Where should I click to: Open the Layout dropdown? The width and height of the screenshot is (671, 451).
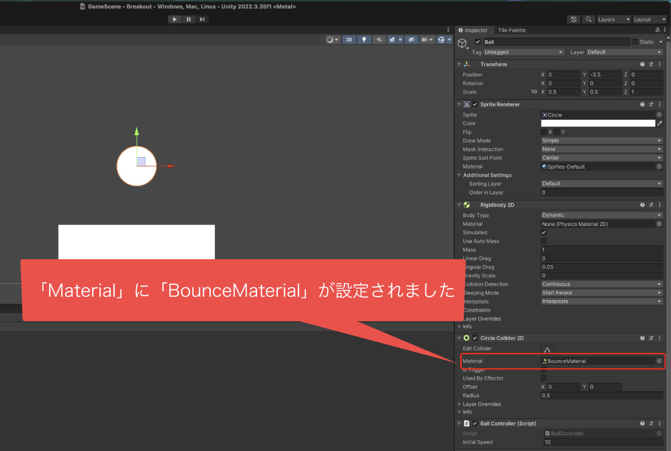point(650,19)
